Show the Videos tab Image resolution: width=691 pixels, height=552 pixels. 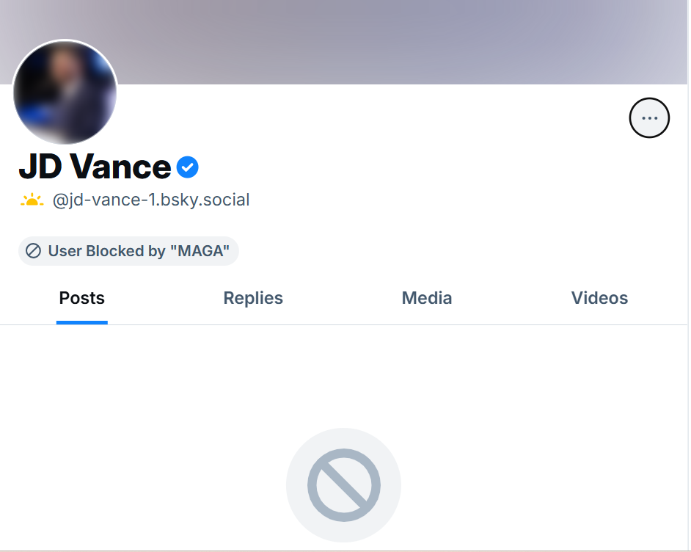click(599, 298)
